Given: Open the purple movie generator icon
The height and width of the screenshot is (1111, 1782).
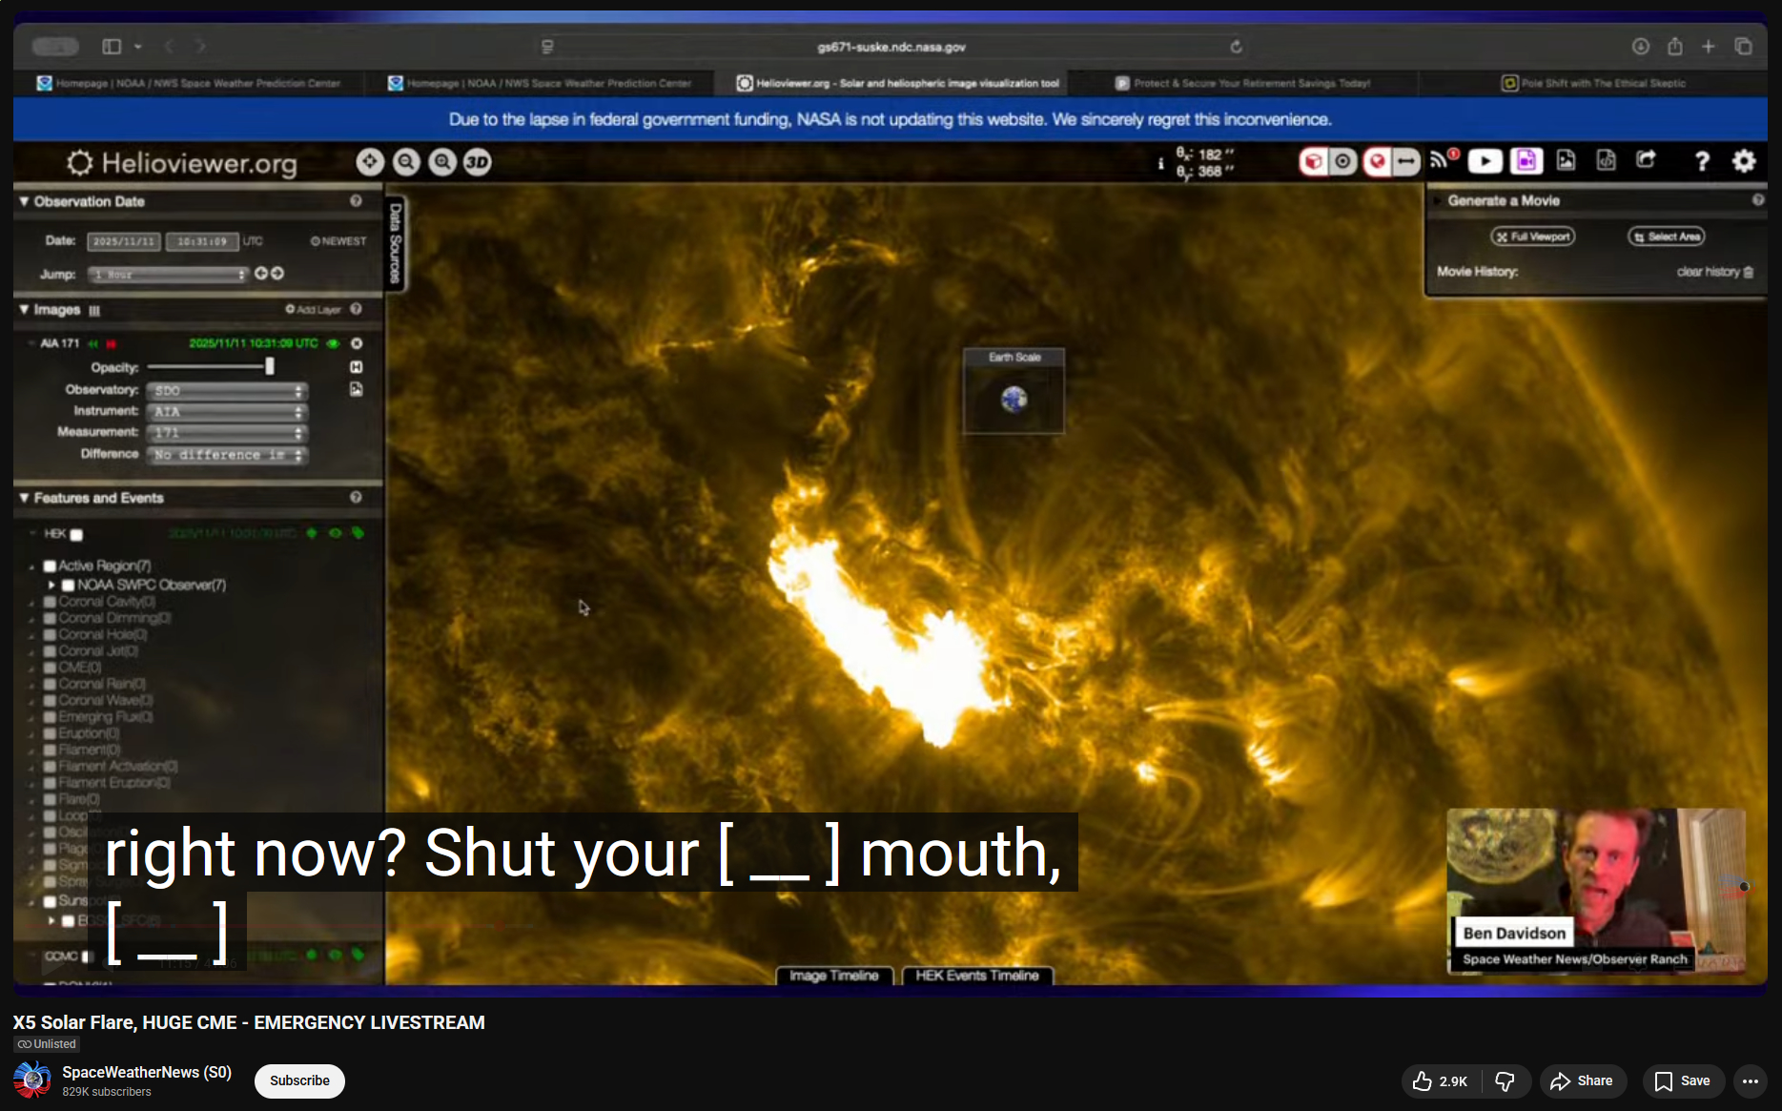Looking at the screenshot, I should [x=1526, y=161].
